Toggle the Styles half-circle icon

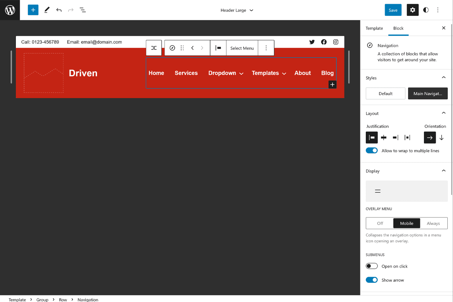point(426,10)
